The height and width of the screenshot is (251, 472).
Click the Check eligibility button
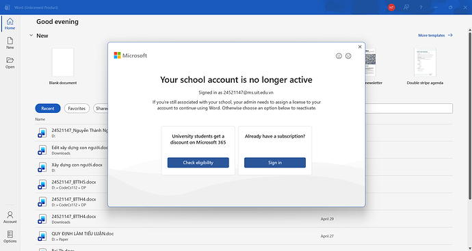(x=198, y=163)
